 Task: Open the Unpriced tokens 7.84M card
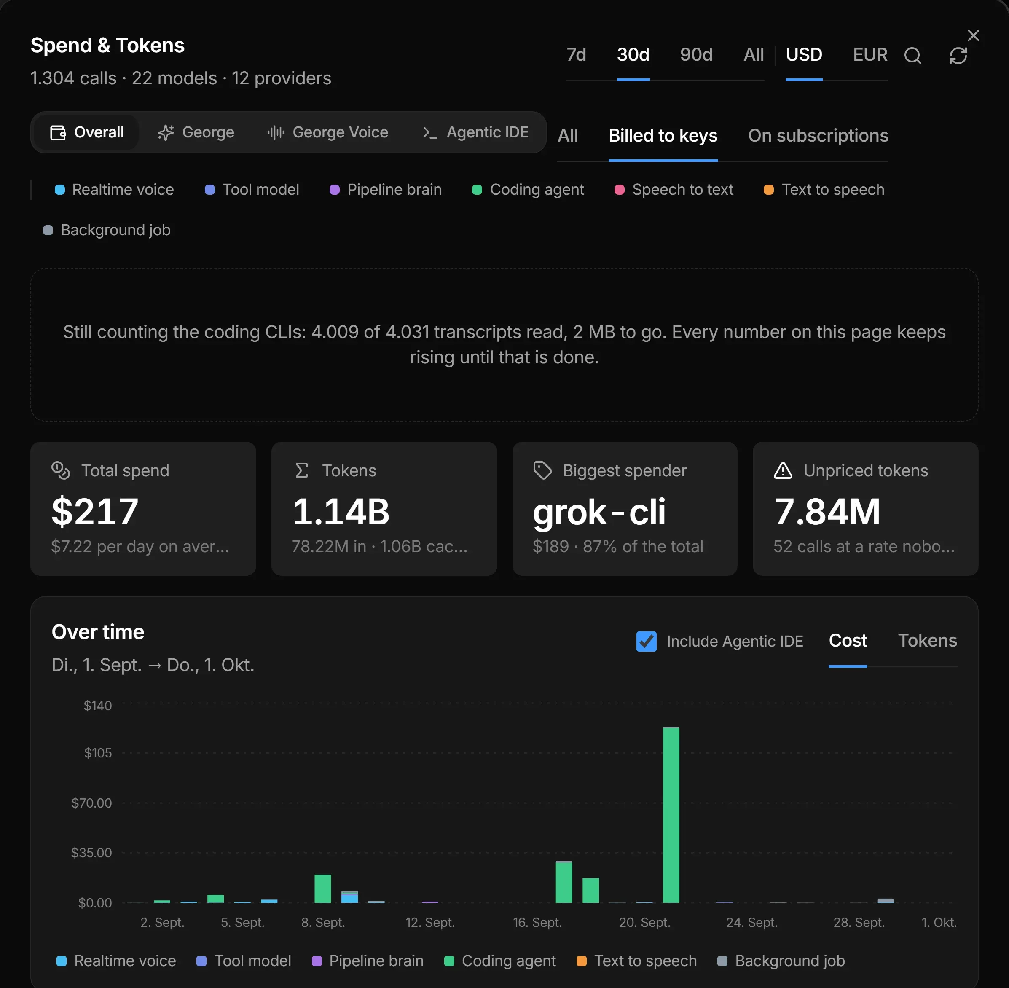[x=865, y=508]
